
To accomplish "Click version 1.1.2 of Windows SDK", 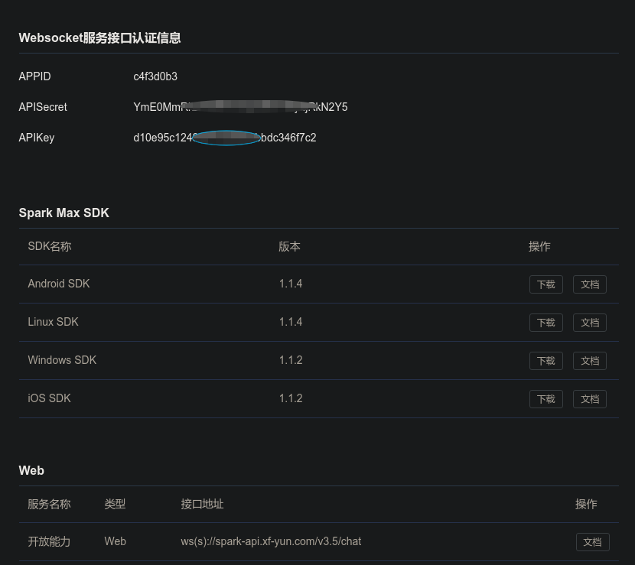I will tap(291, 360).
